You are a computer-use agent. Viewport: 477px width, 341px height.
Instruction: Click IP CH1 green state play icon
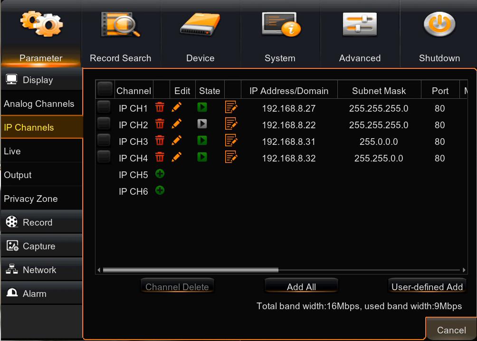tap(202, 107)
